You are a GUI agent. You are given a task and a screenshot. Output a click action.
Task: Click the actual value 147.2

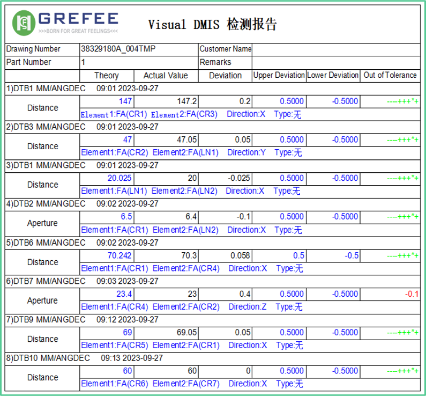click(x=187, y=101)
